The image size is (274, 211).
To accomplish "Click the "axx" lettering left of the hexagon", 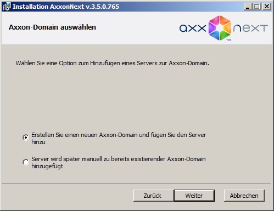I will point(193,28).
